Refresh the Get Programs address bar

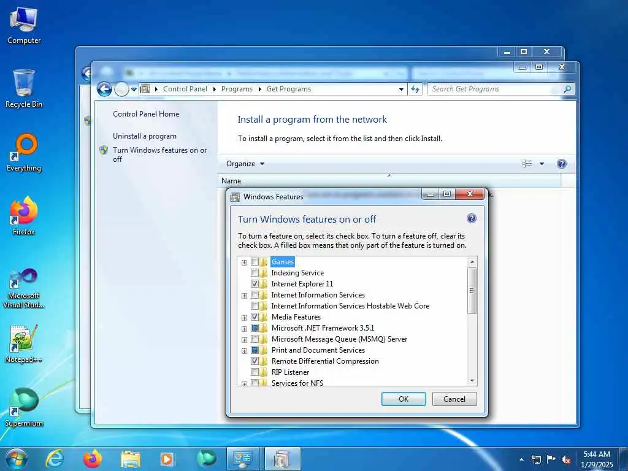[415, 89]
